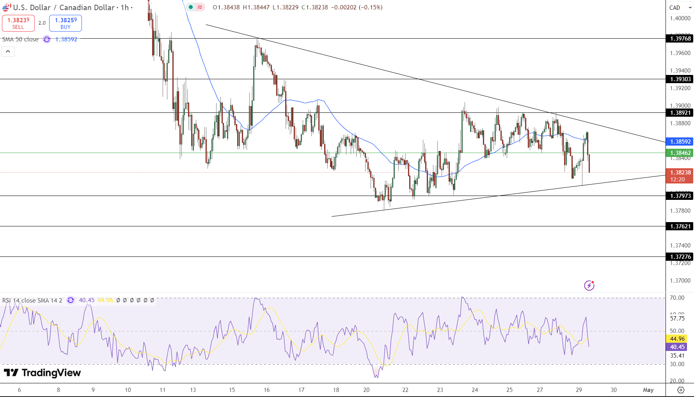
Task: Click the RSI 70.00 scale label
Action: coord(677,298)
